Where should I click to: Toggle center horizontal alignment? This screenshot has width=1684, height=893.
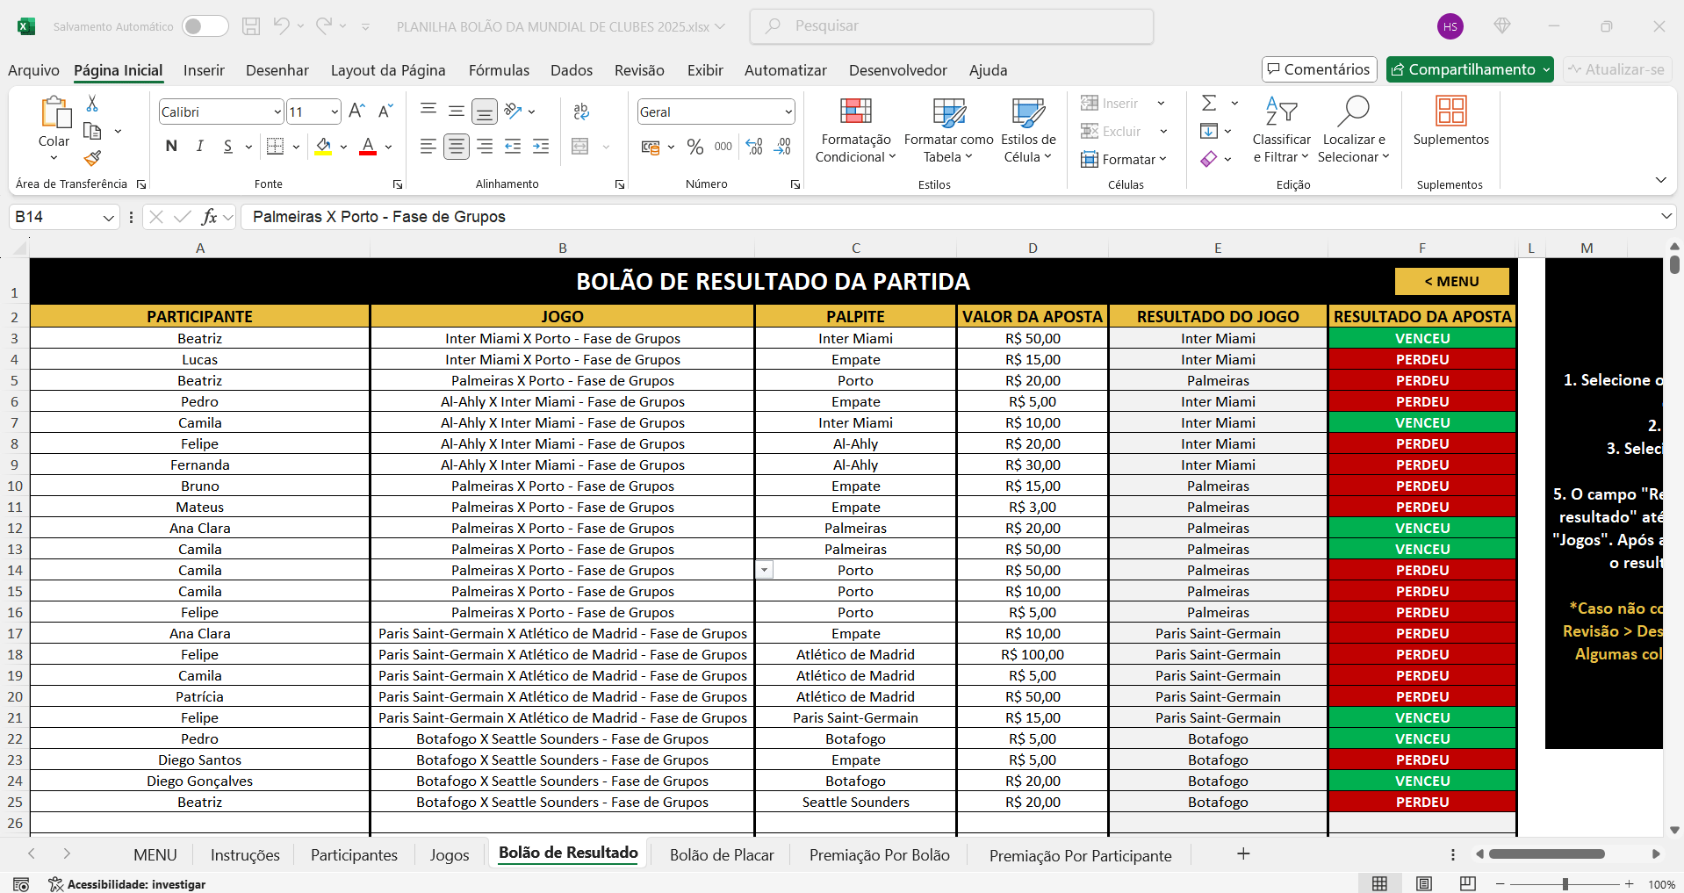click(x=456, y=147)
